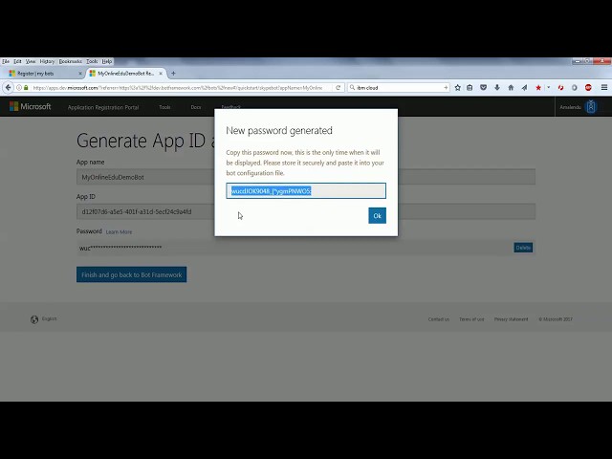Click the red star extension icon
The width and height of the screenshot is (612, 459).
[x=538, y=87]
